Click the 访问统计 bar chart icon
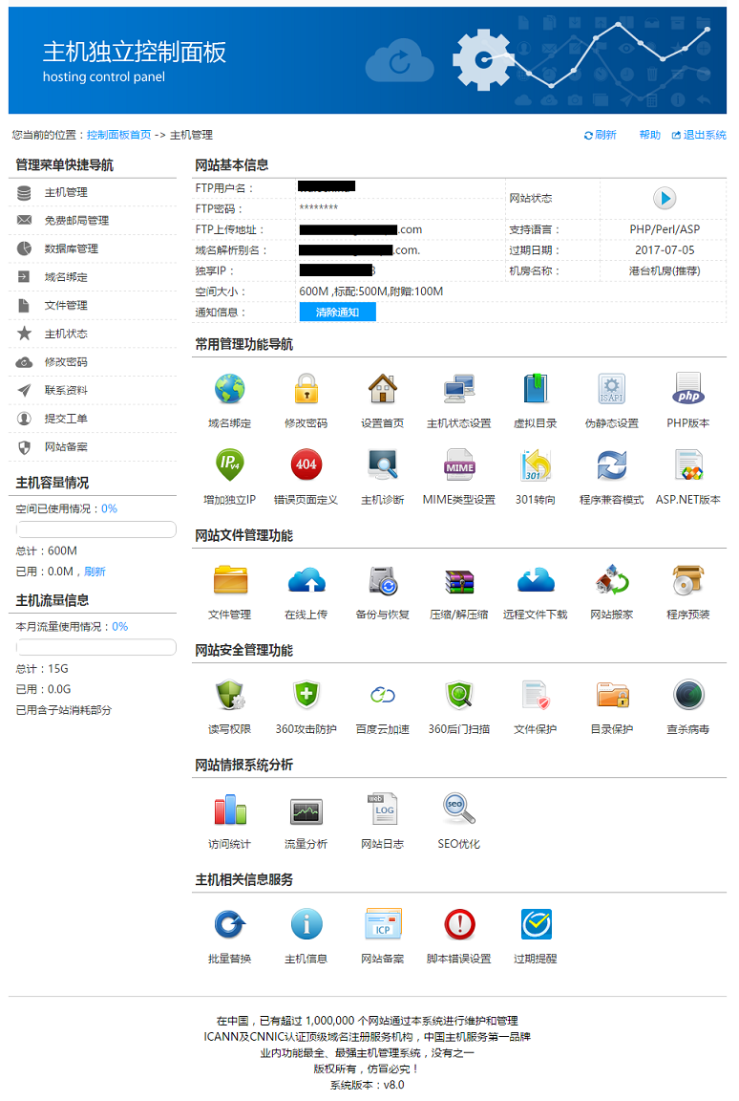739x1101 pixels. click(x=229, y=810)
